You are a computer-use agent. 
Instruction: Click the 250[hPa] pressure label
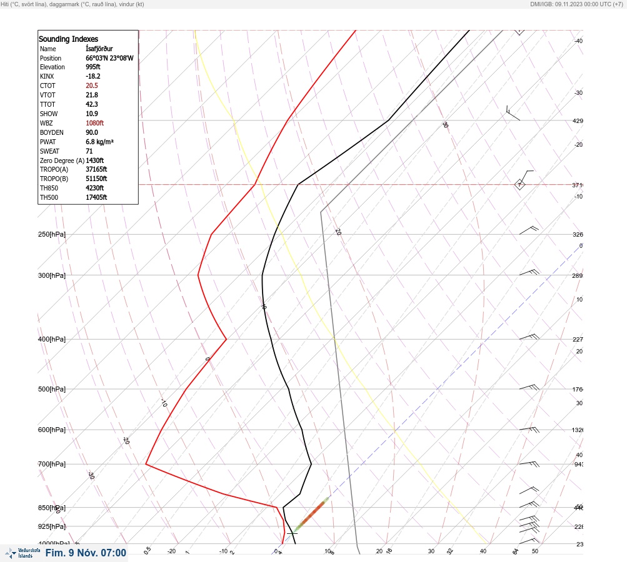click(x=52, y=234)
